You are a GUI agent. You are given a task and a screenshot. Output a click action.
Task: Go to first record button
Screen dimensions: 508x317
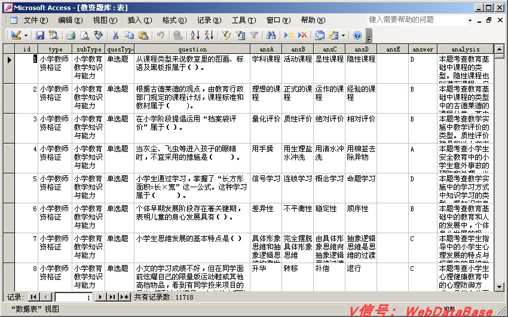point(33,297)
